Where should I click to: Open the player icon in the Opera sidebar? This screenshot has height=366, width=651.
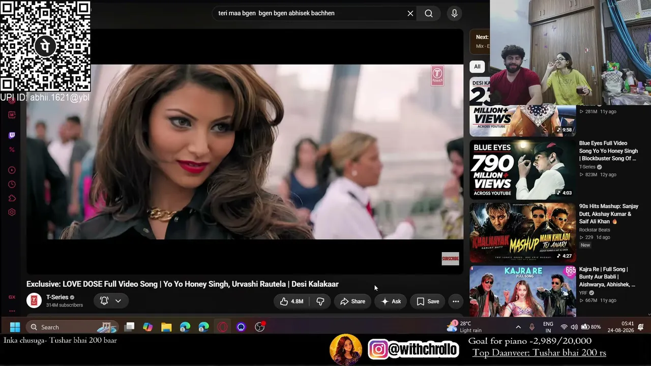(12, 170)
